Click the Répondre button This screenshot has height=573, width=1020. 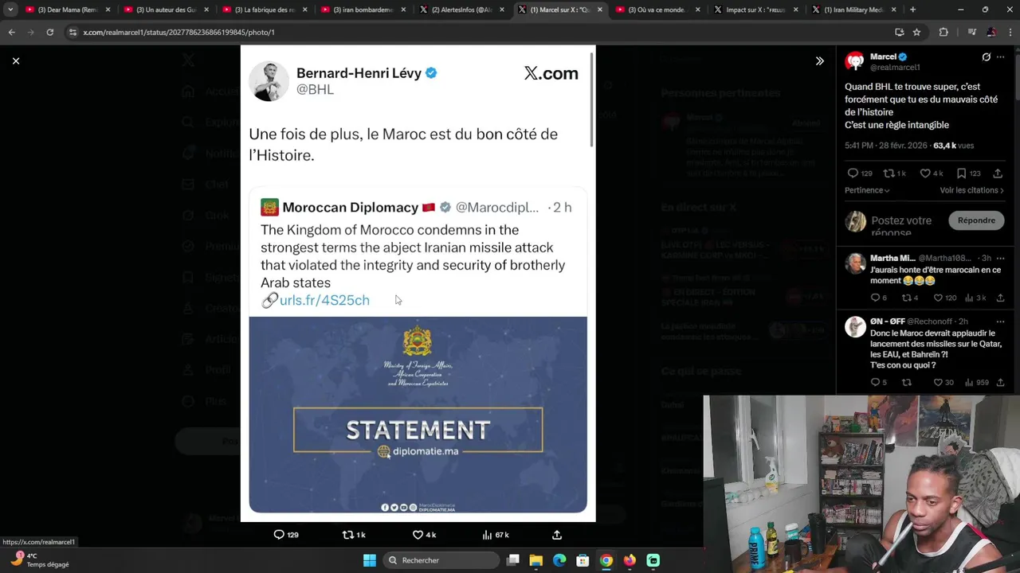pos(976,220)
